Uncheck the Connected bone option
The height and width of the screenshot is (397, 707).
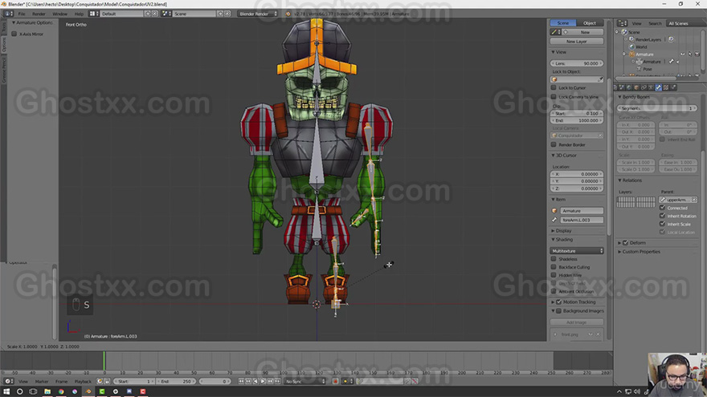[662, 208]
